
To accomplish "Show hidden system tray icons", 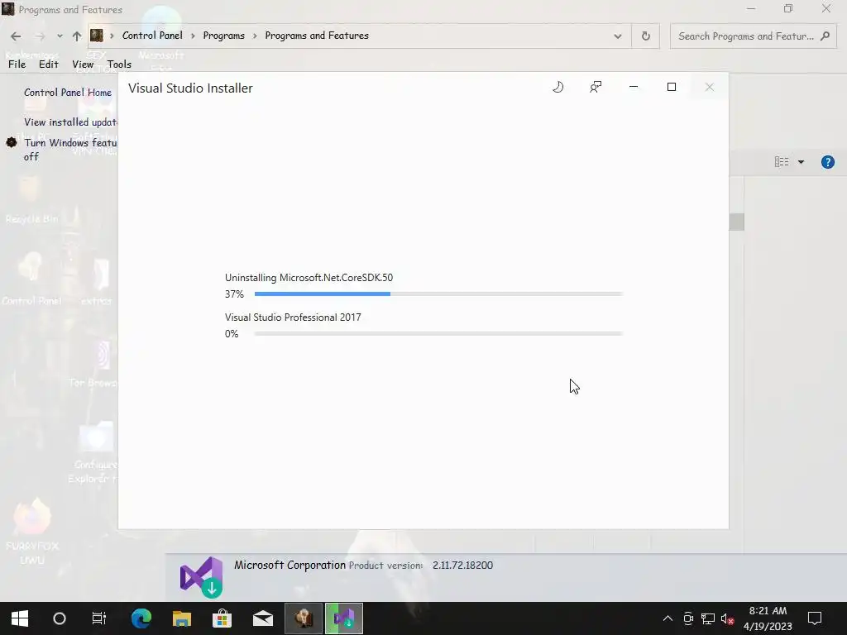I will pos(668,618).
